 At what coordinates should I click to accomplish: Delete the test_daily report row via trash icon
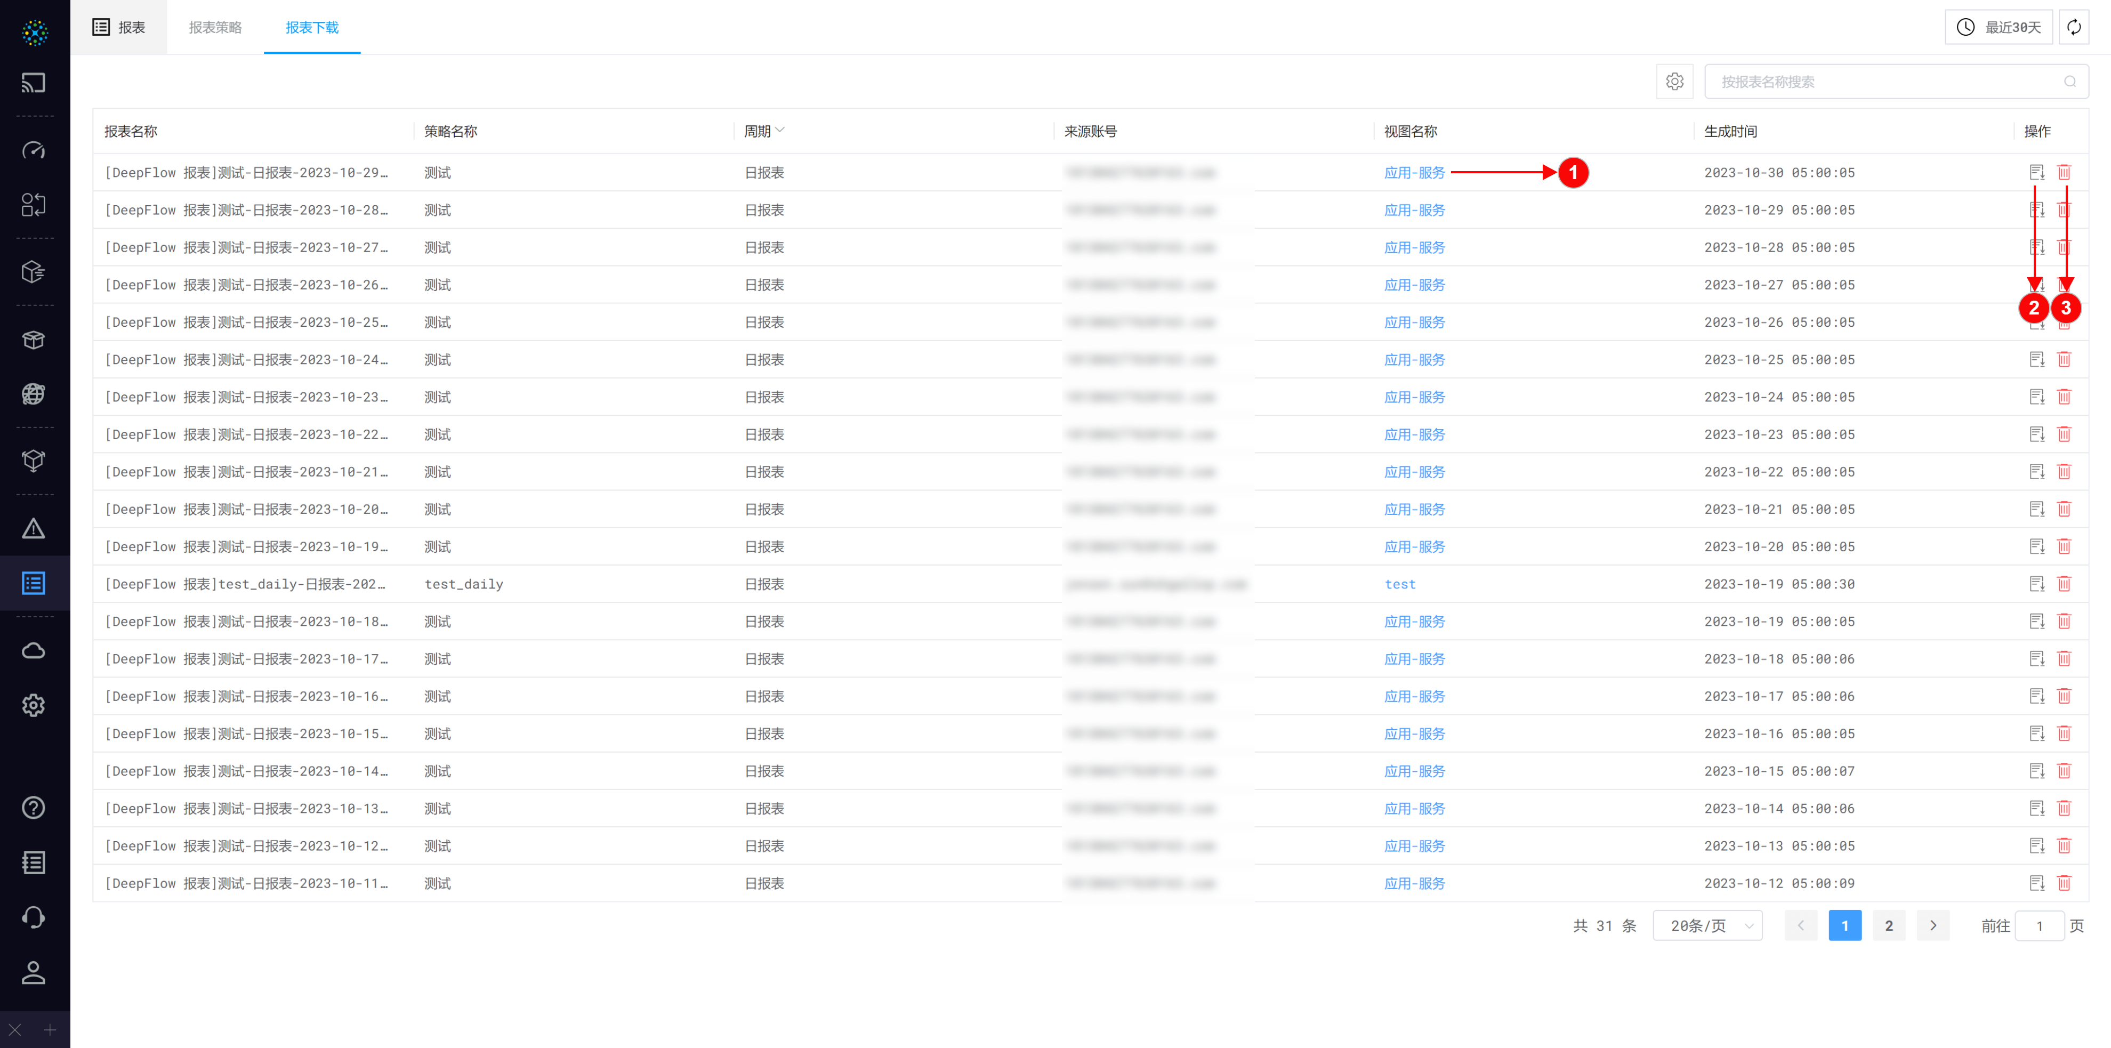(x=2064, y=583)
